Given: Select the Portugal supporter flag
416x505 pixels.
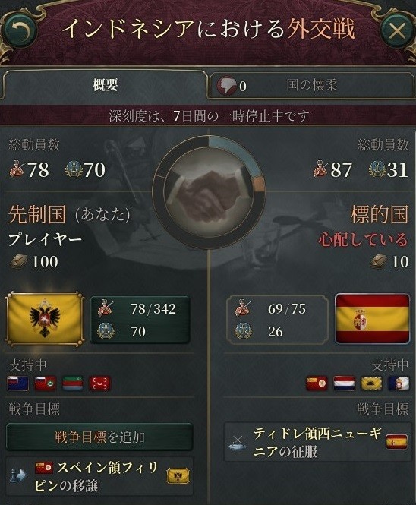Looking at the screenshot, I should pyautogui.click(x=399, y=383).
